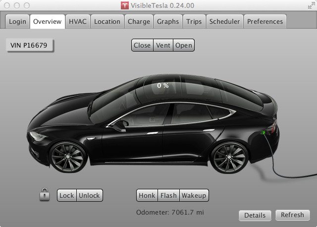Click the front wheel of the car image
This screenshot has width=317, height=227.
(68, 157)
